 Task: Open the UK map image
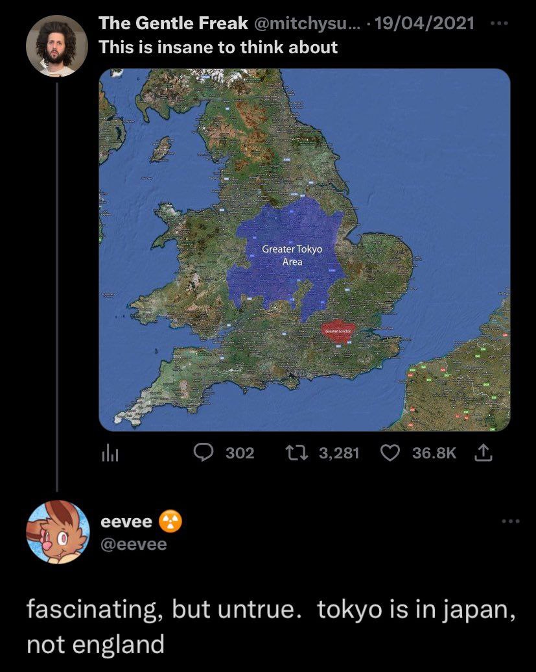[305, 250]
